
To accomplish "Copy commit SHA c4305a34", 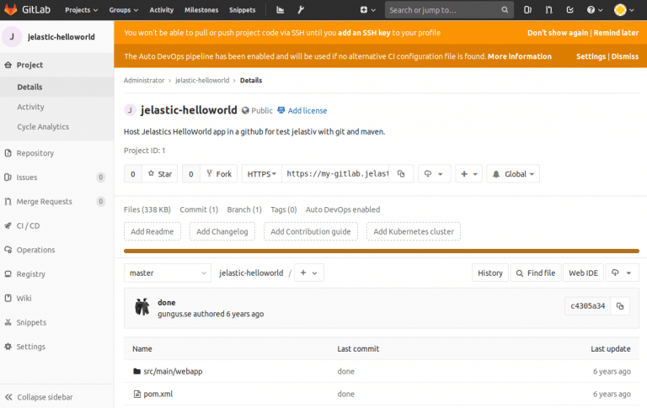I will click(620, 306).
